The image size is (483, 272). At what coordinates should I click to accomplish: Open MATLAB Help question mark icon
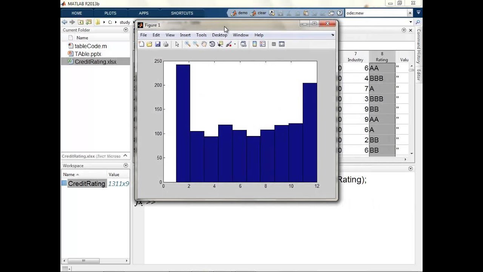click(340, 13)
